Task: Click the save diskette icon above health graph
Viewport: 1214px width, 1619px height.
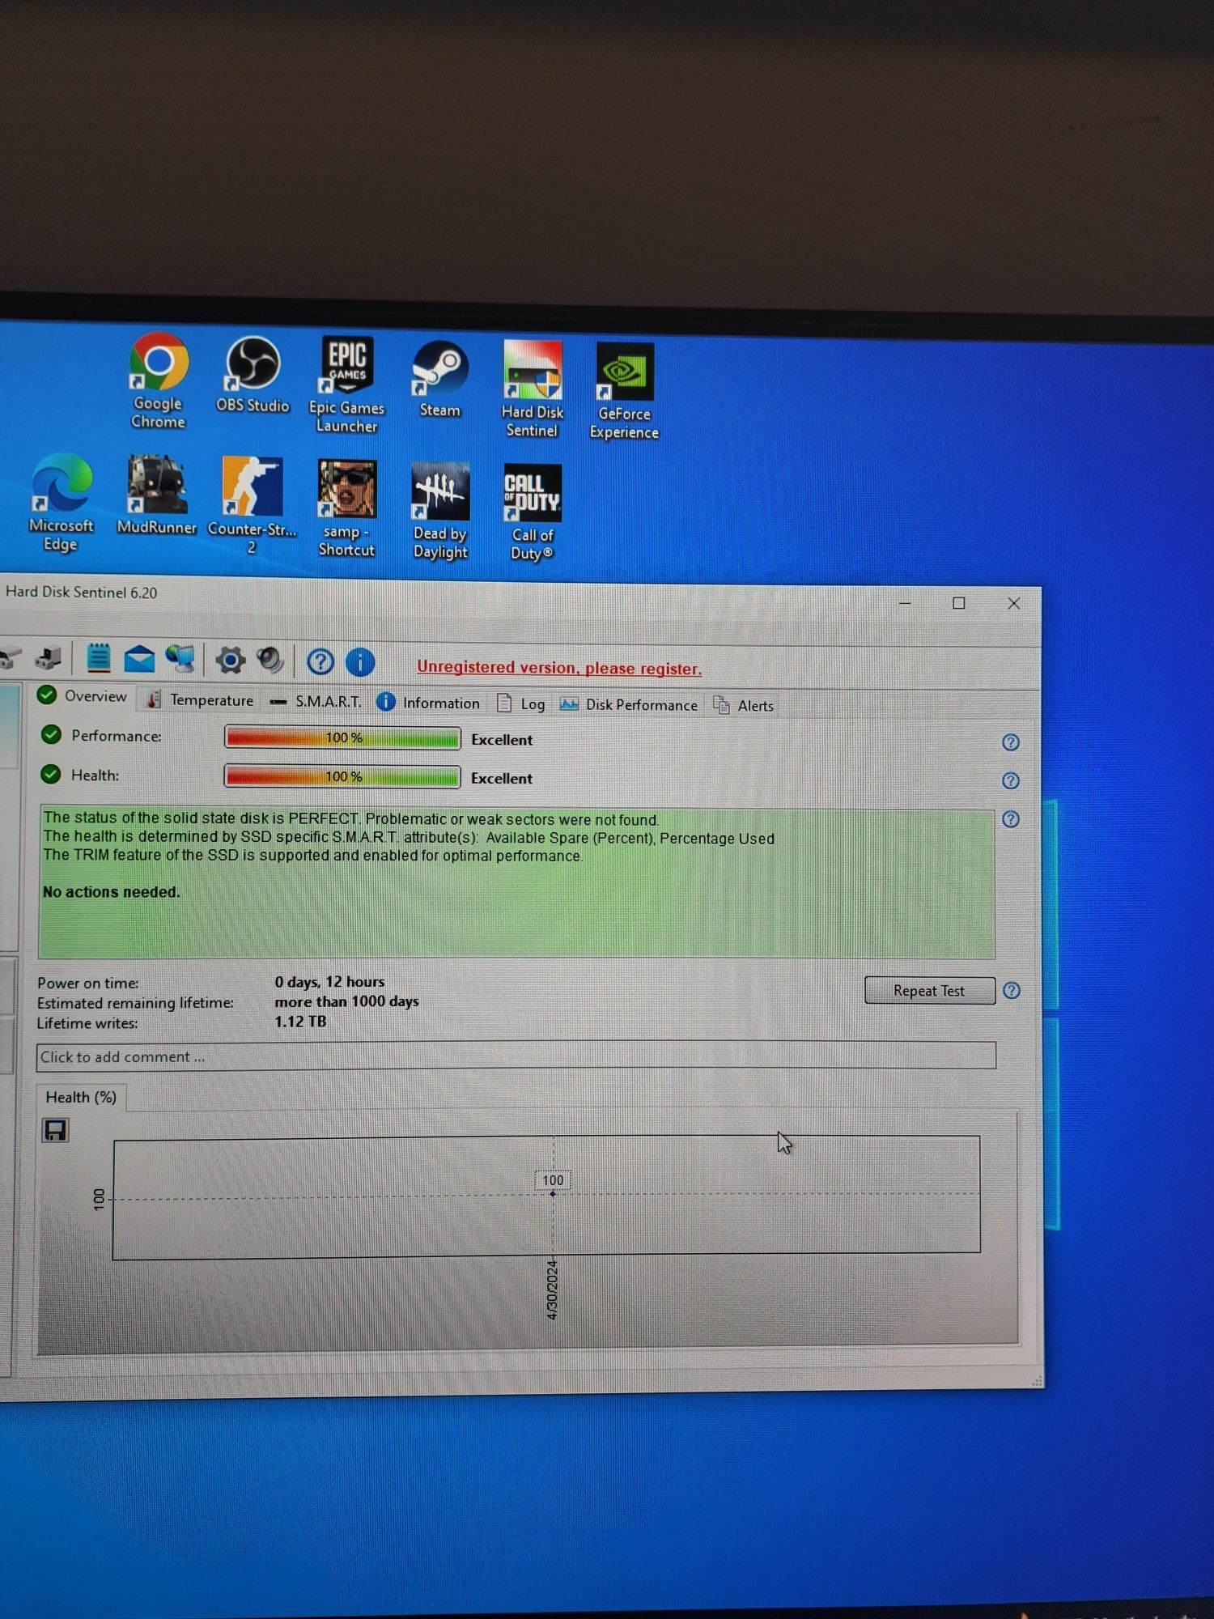Action: (x=56, y=1130)
